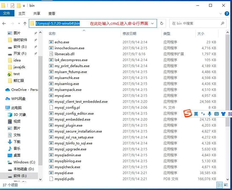The image size is (232, 190).
Task: Open the recent locations dropdown arrow
Action: tap(19, 24)
